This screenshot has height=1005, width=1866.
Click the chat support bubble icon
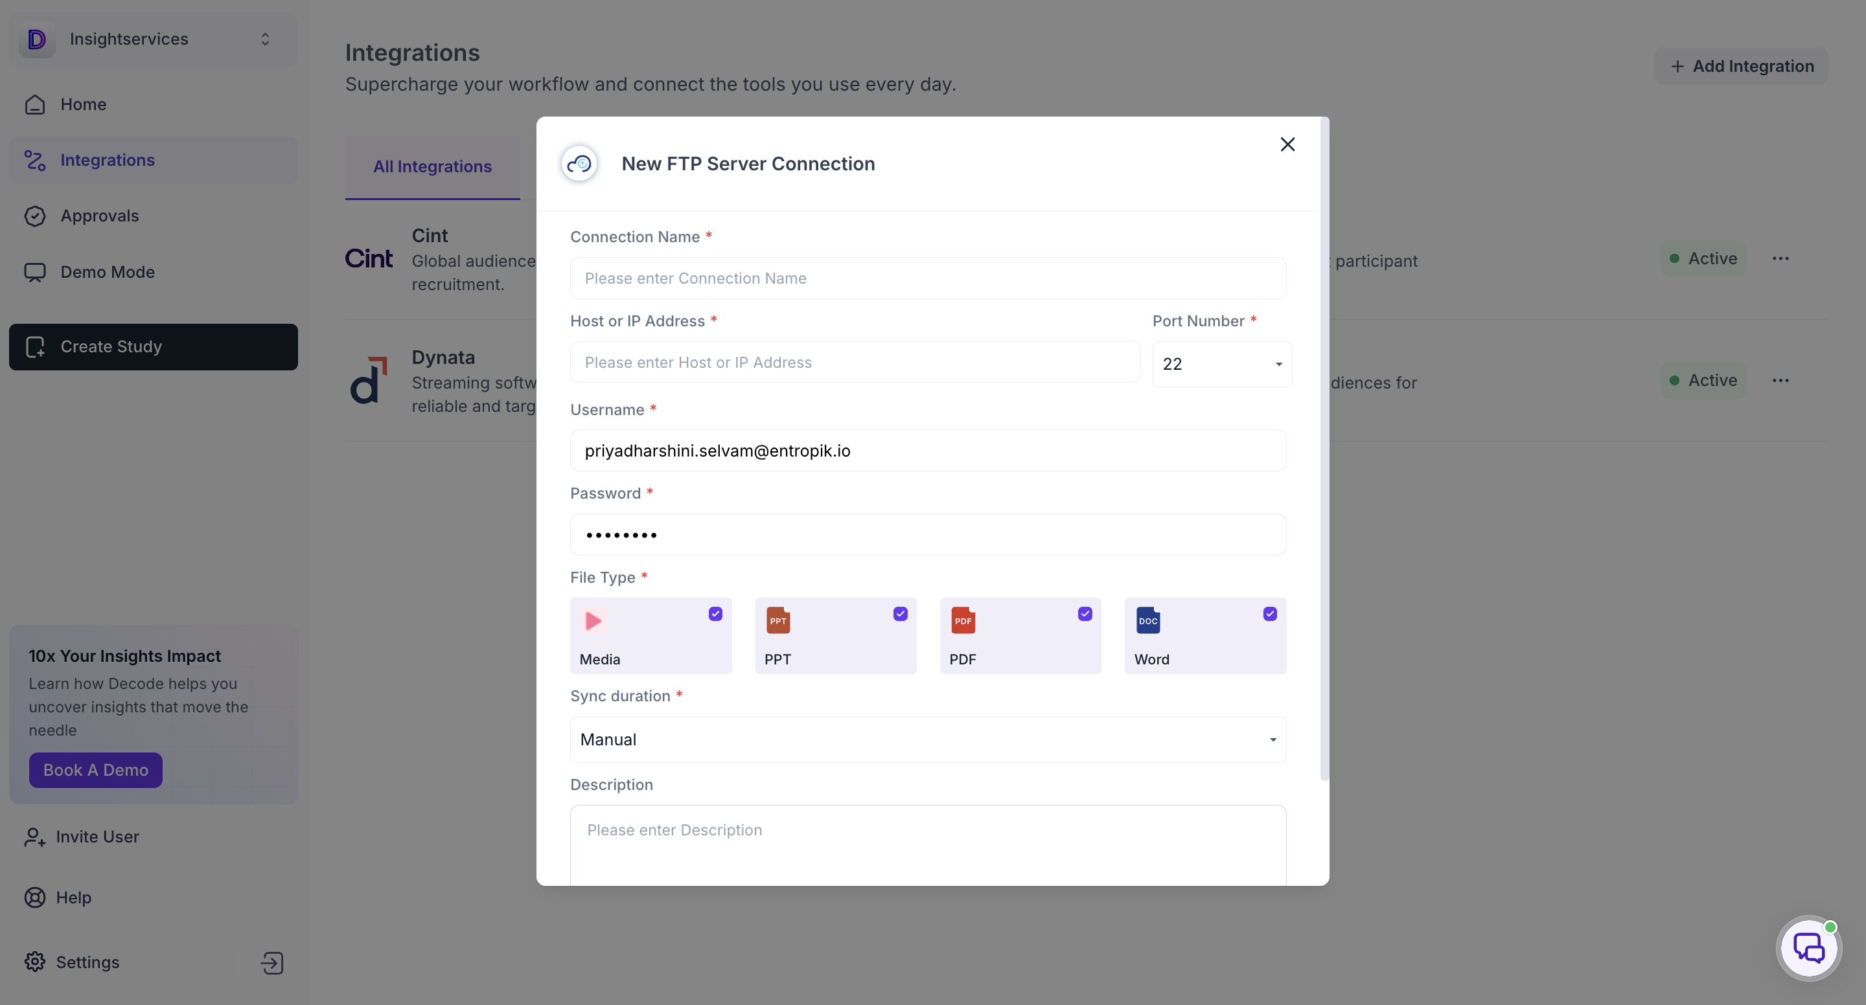(x=1808, y=948)
